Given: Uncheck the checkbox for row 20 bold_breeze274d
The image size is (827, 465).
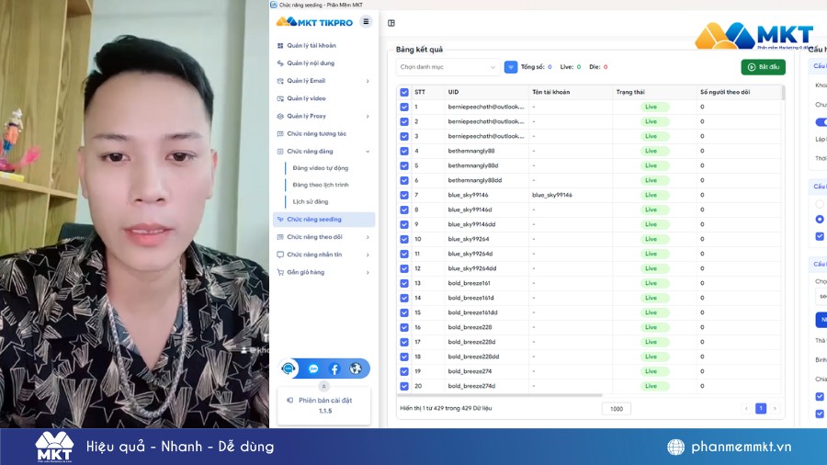Looking at the screenshot, I should 404,387.
